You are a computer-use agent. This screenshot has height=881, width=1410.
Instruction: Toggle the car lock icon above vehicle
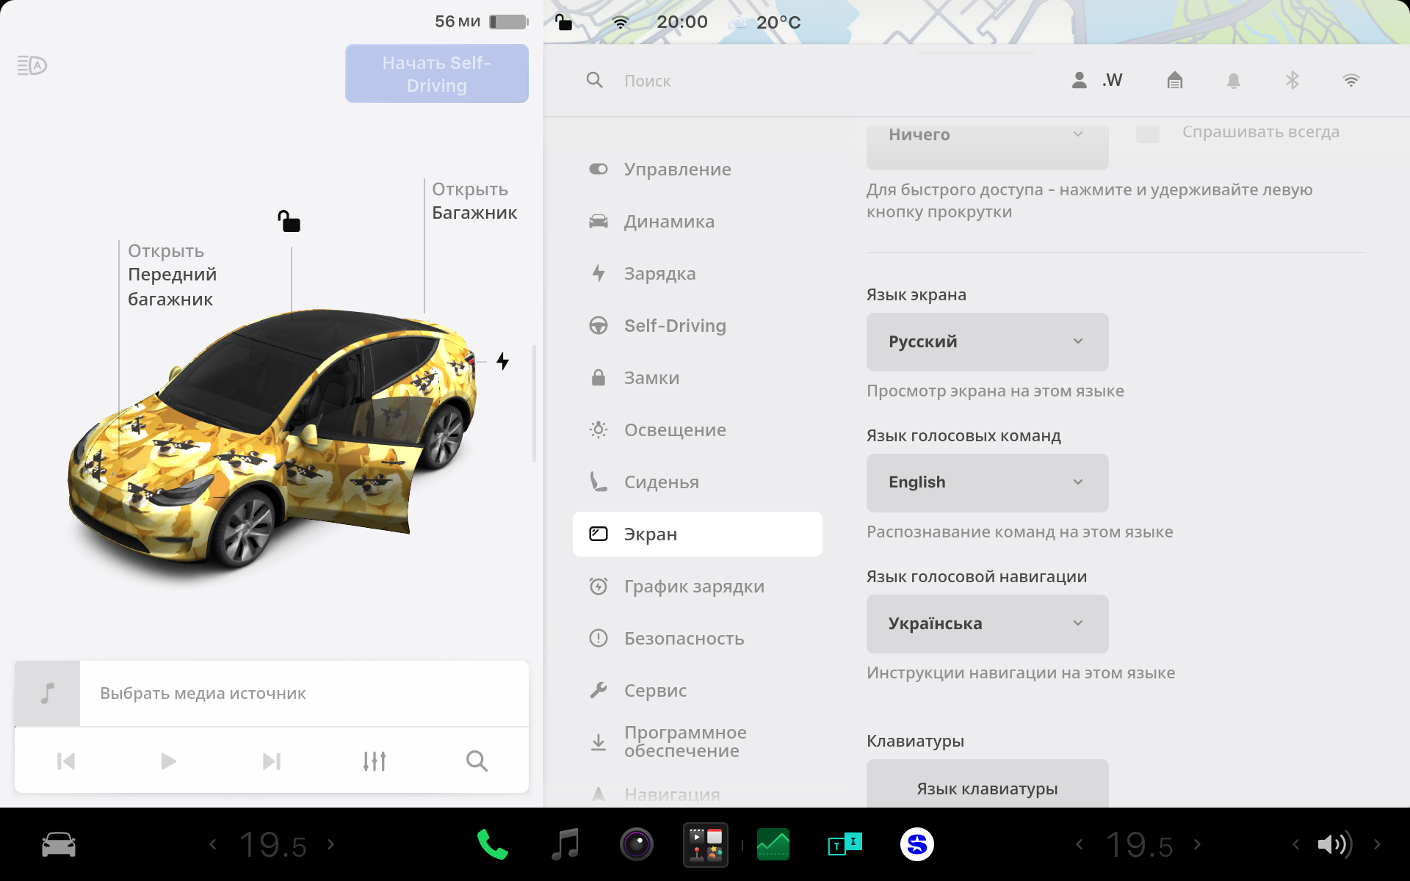pos(289,221)
